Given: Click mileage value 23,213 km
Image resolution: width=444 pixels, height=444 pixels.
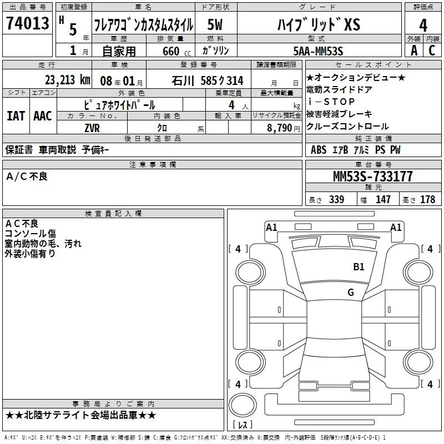Looking at the screenshot, I should (x=68, y=80).
